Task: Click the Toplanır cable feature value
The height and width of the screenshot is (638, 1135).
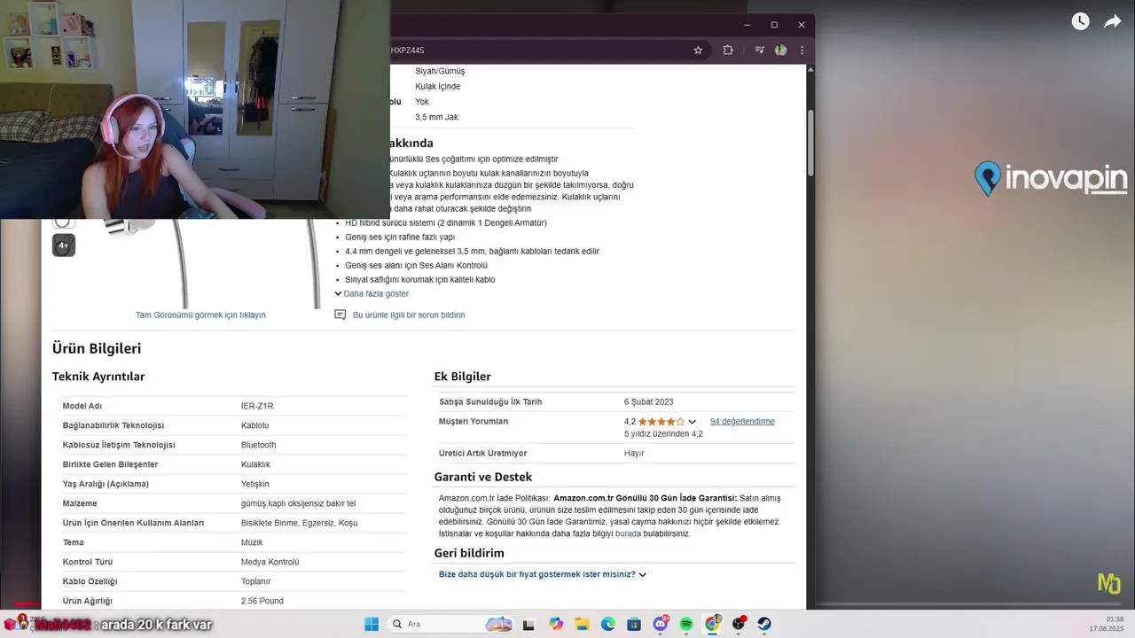Action: pos(255,581)
